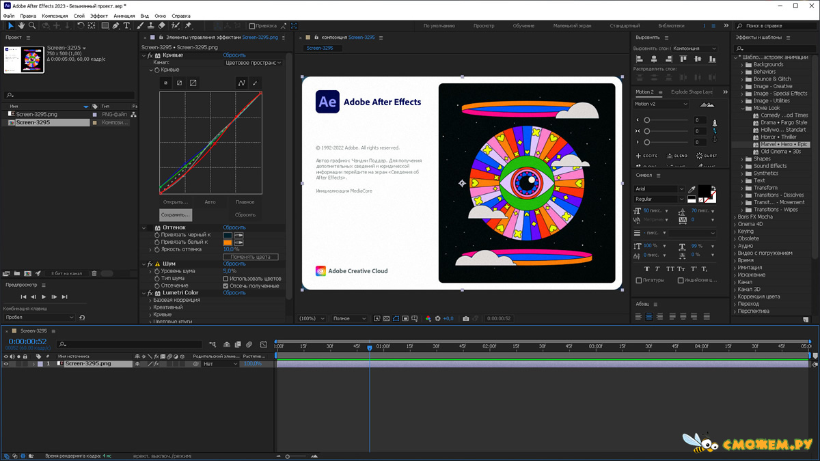Click the Сохранить curves button
820x461 pixels.
tap(176, 215)
